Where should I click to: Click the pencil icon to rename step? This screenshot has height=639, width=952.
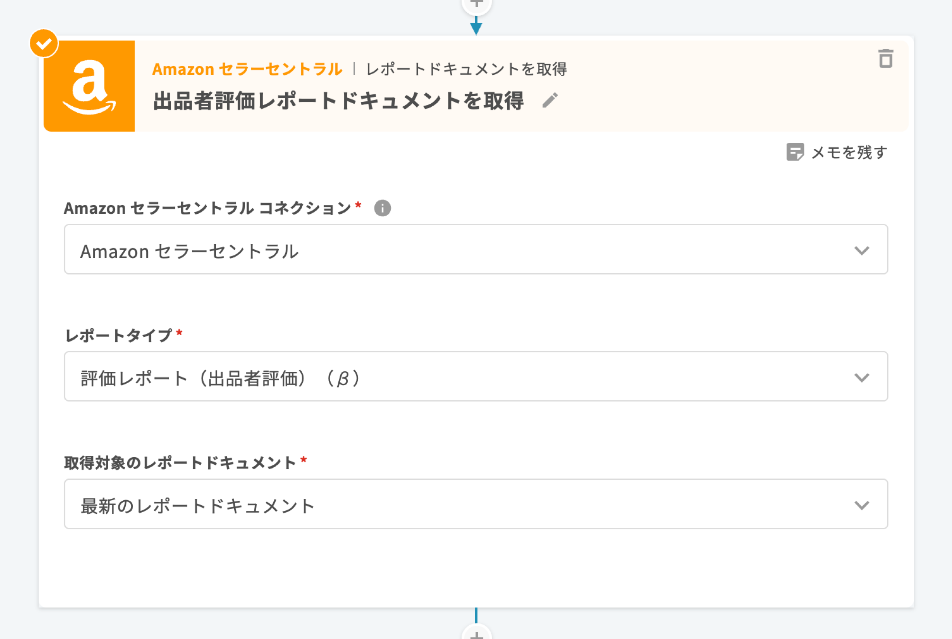pyautogui.click(x=550, y=100)
